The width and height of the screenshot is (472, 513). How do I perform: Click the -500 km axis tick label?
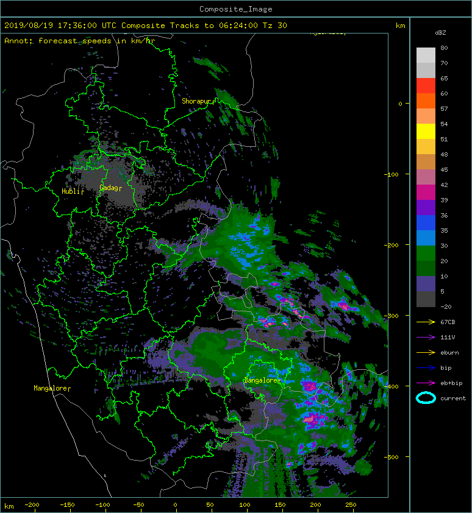(x=391, y=457)
